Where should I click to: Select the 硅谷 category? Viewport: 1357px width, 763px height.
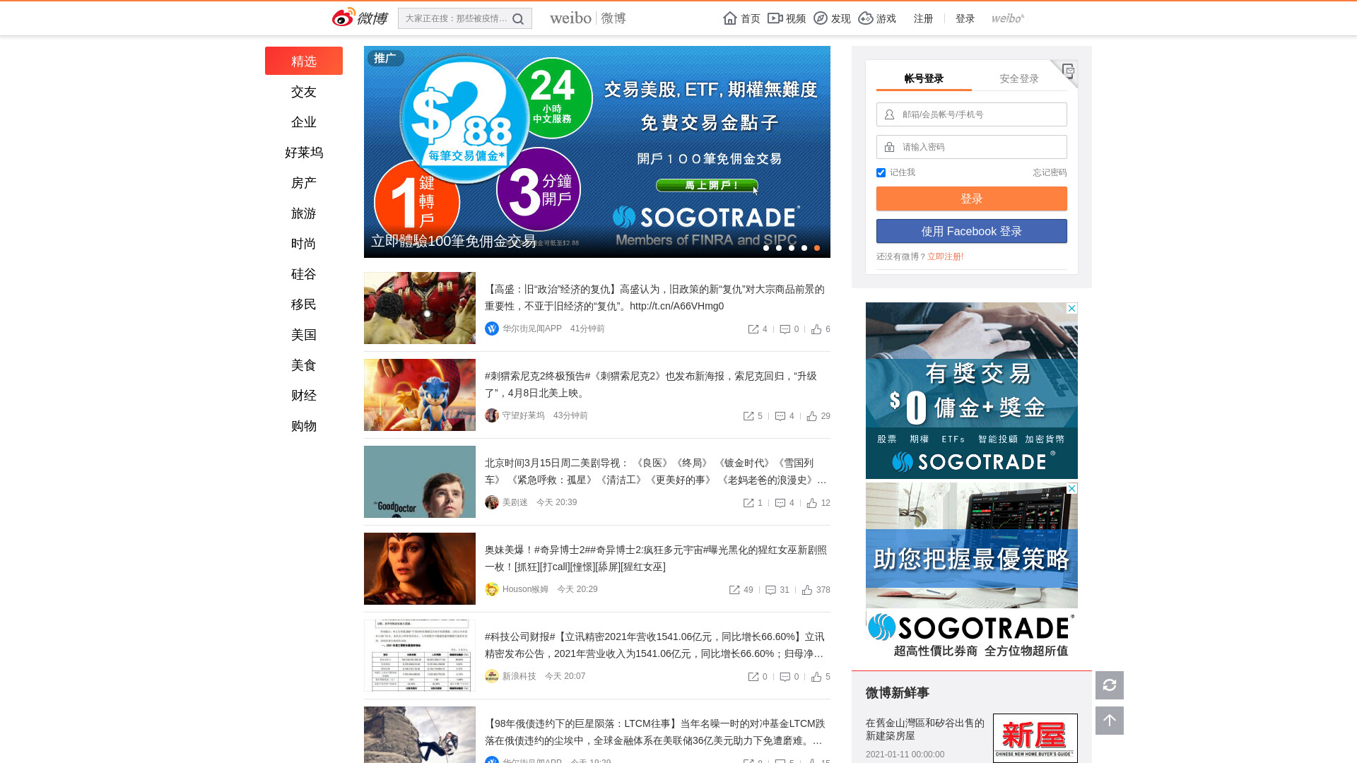[304, 274]
